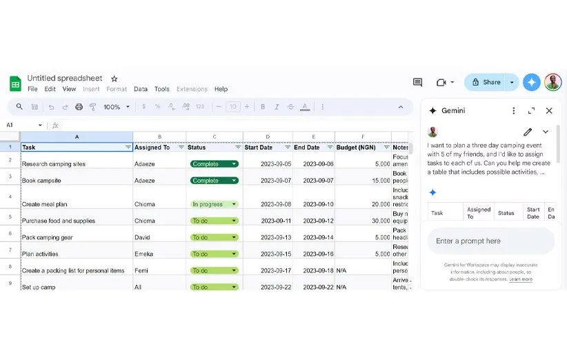Viewport: 567px width, 360px height.
Task: Edit the prompt with the pencil icon
Action: pos(528,132)
